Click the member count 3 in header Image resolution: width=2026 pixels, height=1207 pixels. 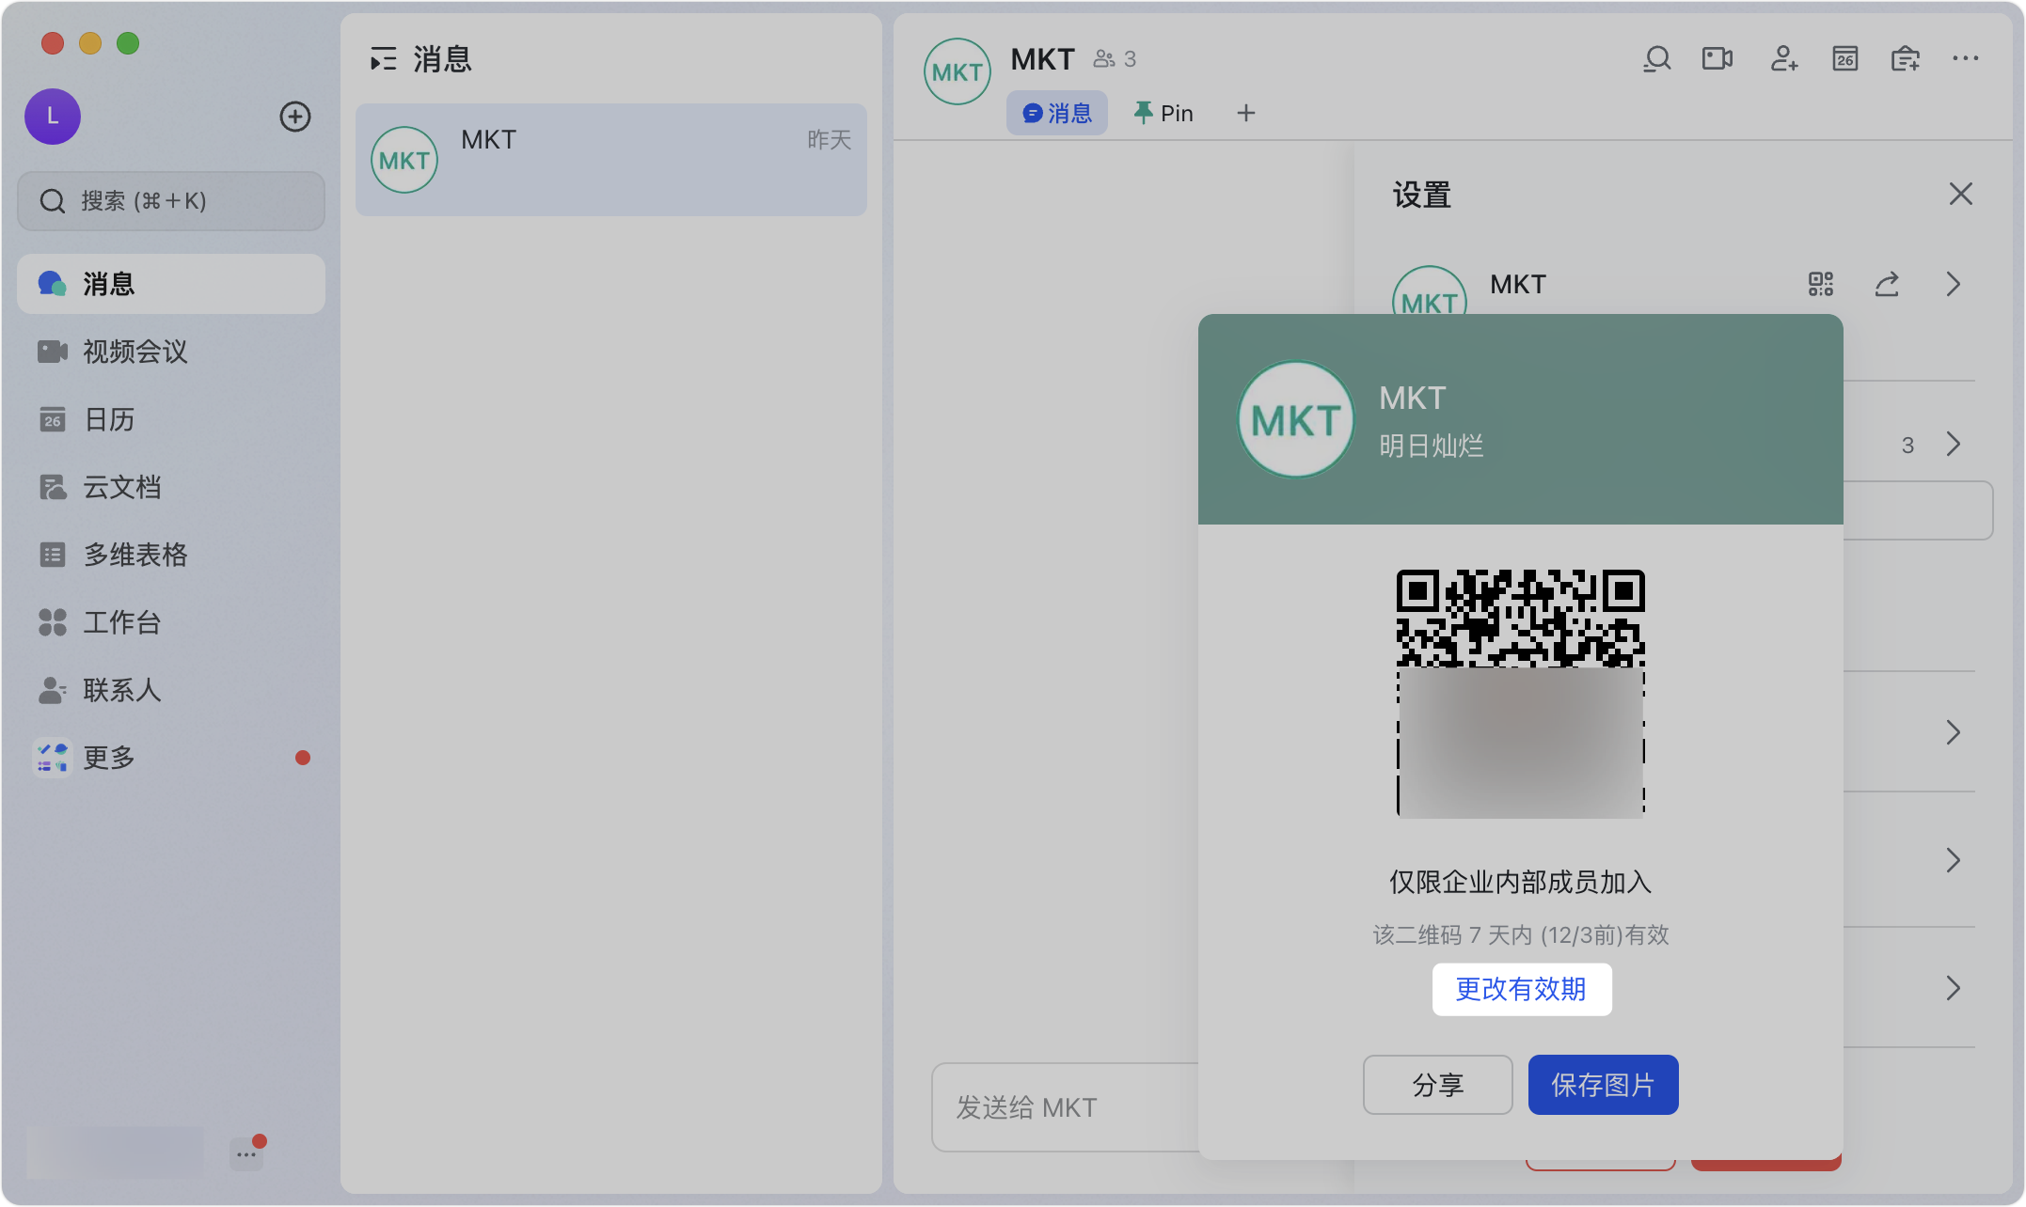click(x=1115, y=59)
